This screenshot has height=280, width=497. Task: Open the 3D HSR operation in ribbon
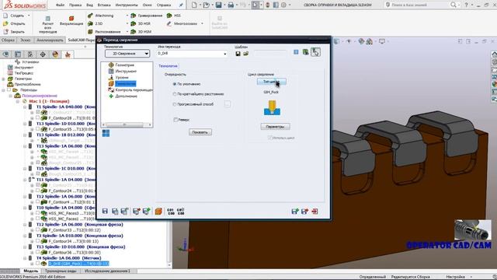(x=141, y=23)
